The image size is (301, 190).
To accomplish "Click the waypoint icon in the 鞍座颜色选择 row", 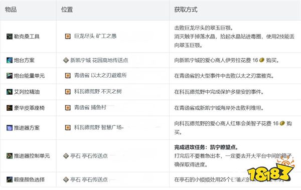I will click(x=66, y=179).
